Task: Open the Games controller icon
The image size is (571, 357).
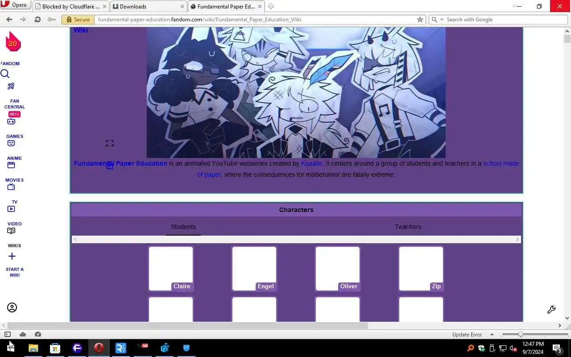Action: pyautogui.click(x=11, y=121)
